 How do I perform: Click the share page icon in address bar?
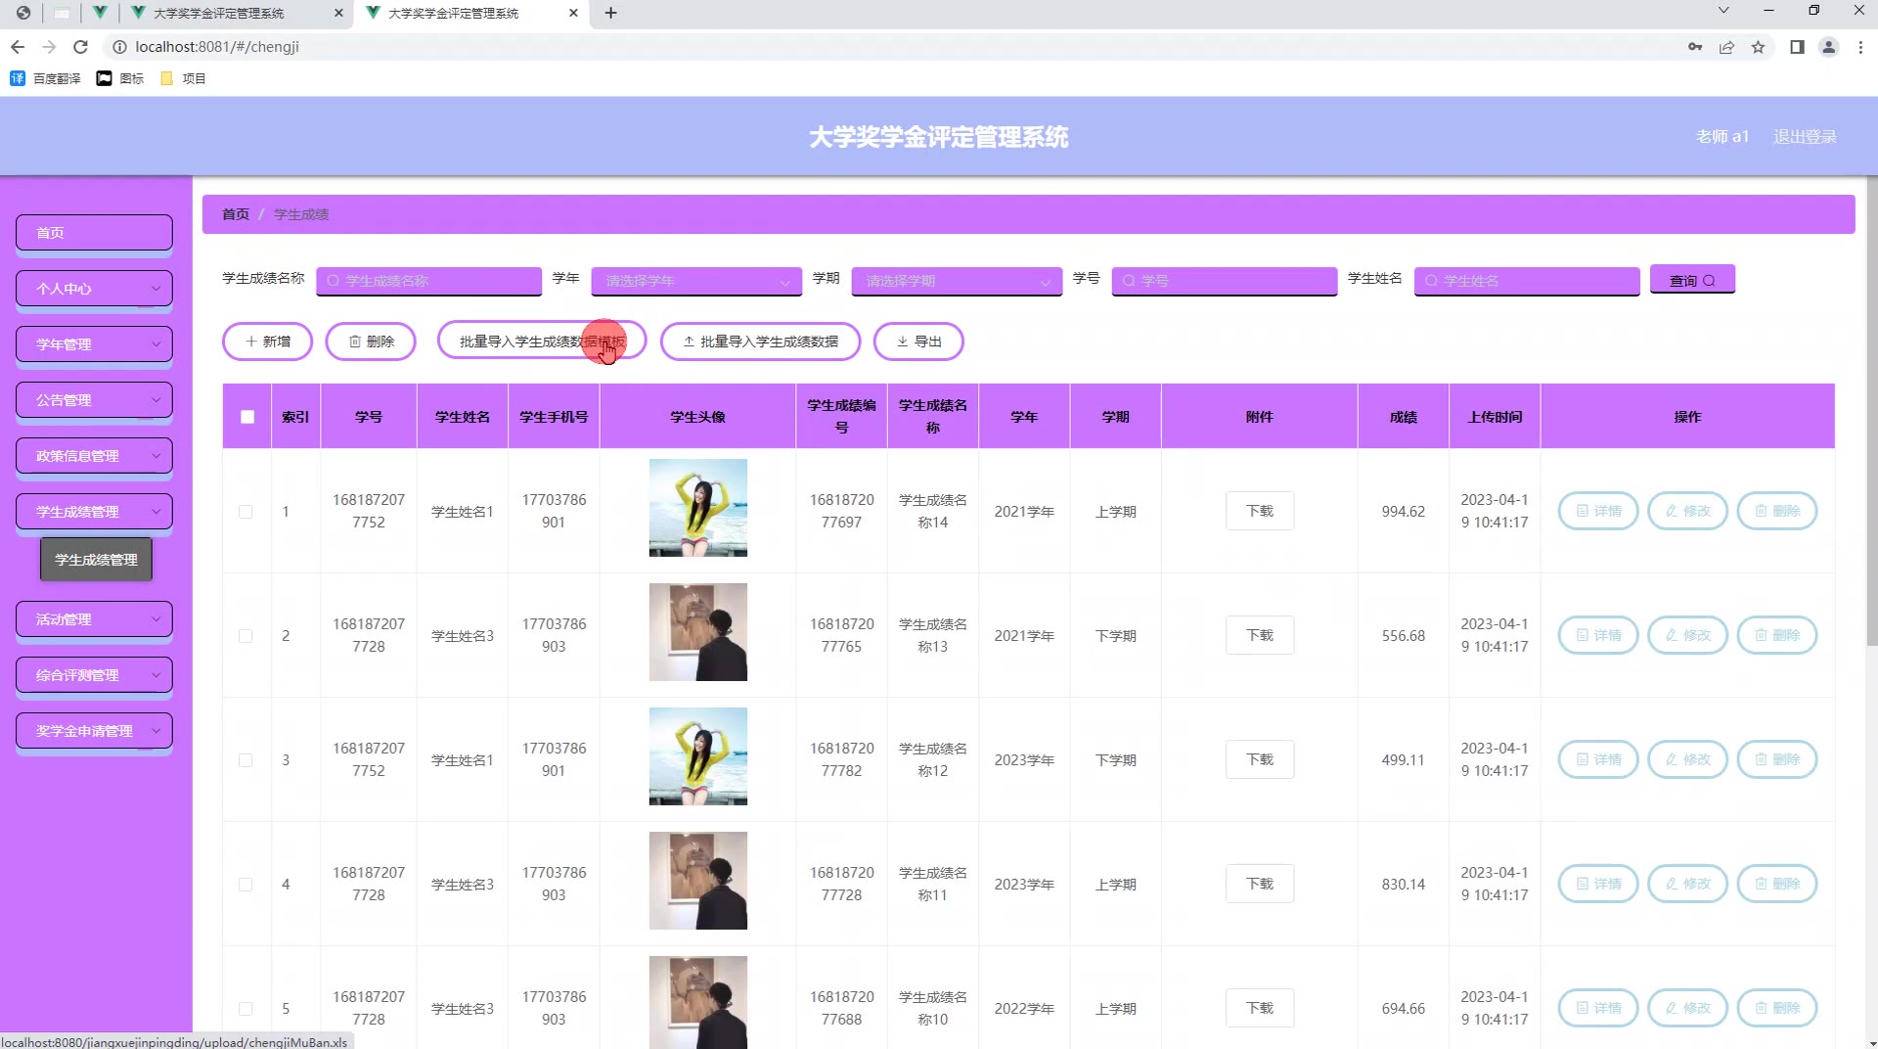[x=1726, y=47]
